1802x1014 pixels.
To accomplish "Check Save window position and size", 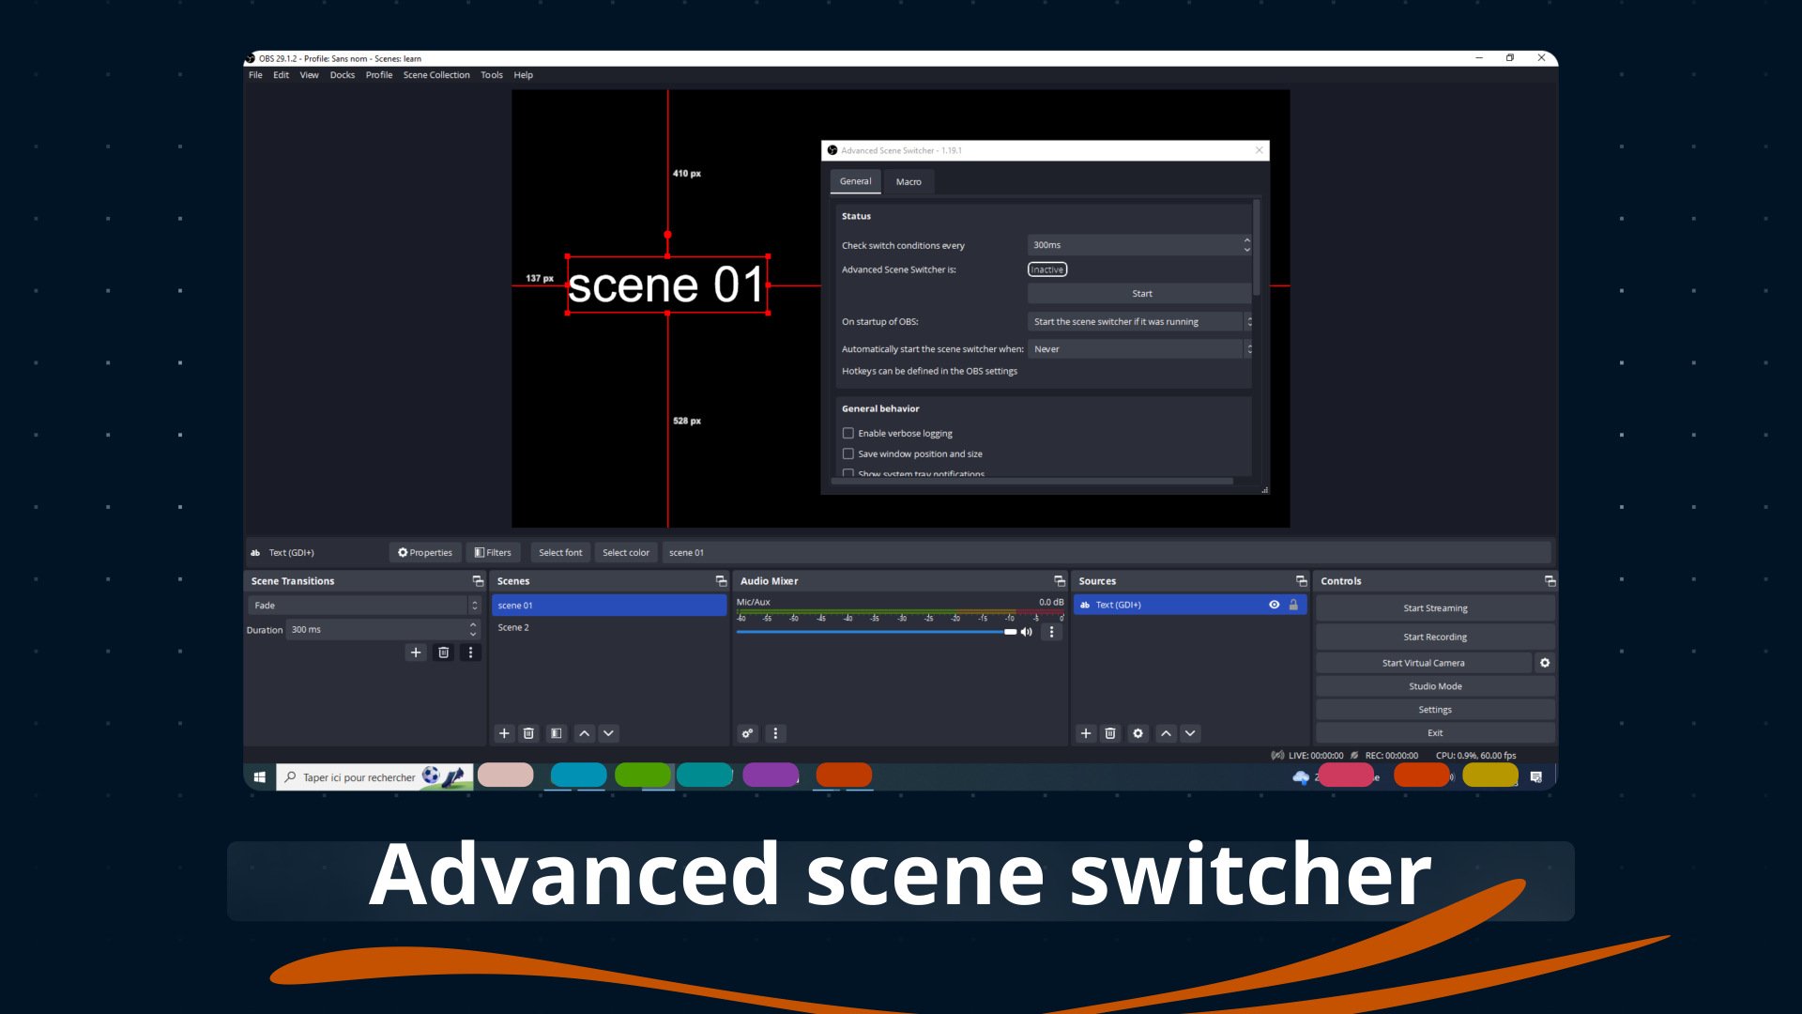I will 848,453.
